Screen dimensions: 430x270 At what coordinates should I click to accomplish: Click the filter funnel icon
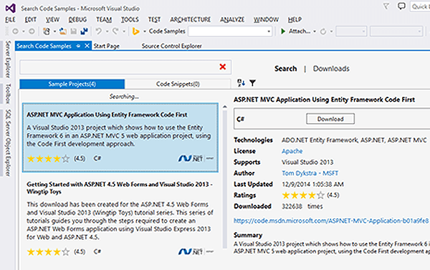pos(252,83)
